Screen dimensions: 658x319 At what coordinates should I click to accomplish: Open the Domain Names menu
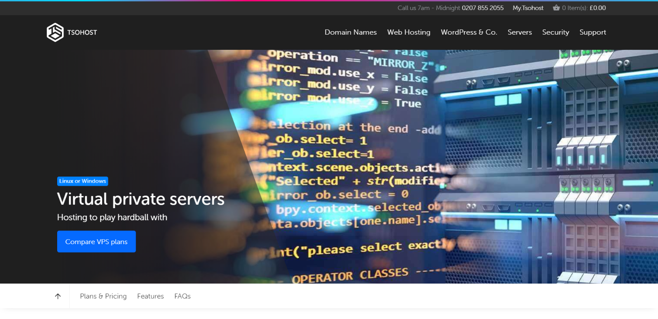pos(350,32)
